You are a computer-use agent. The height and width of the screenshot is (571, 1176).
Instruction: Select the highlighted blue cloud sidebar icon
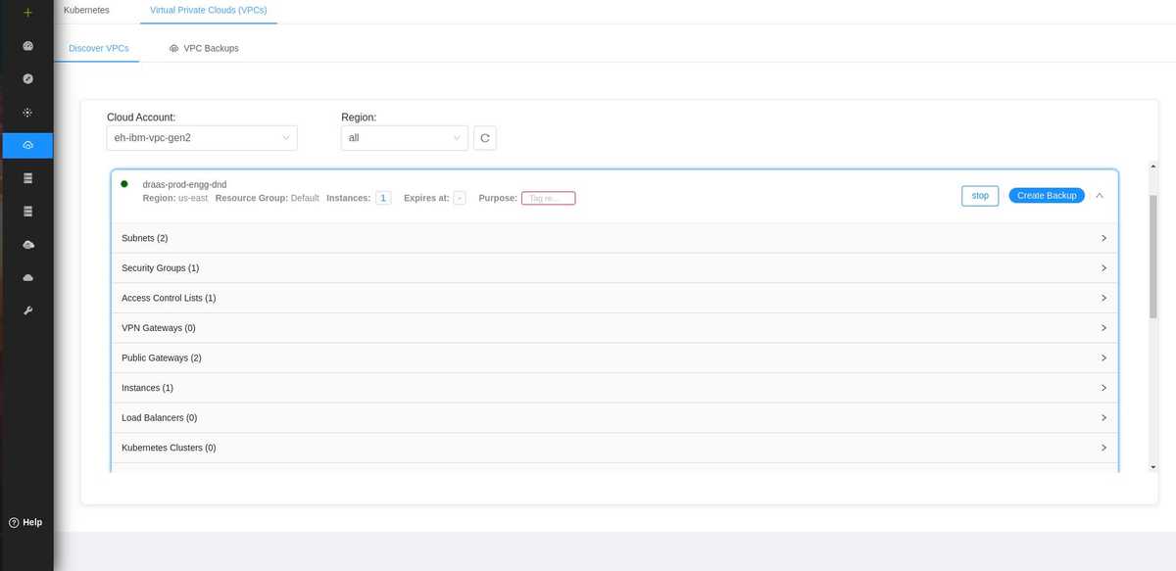[27, 145]
